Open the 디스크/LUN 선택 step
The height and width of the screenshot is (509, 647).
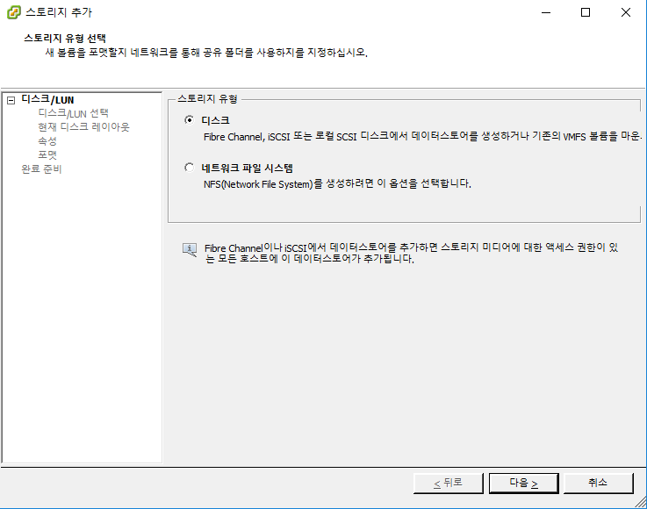[x=73, y=113]
